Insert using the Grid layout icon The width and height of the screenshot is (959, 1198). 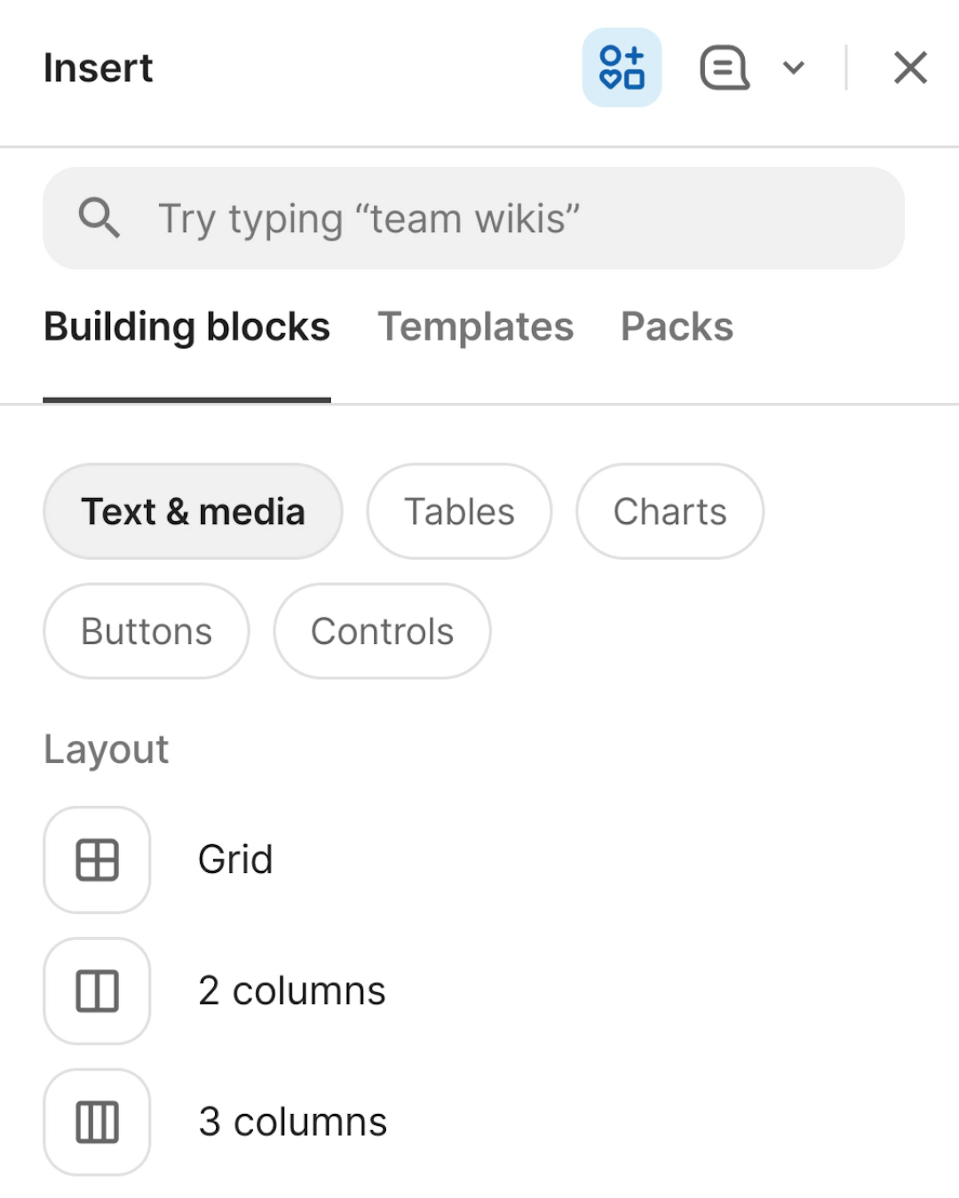tap(97, 860)
